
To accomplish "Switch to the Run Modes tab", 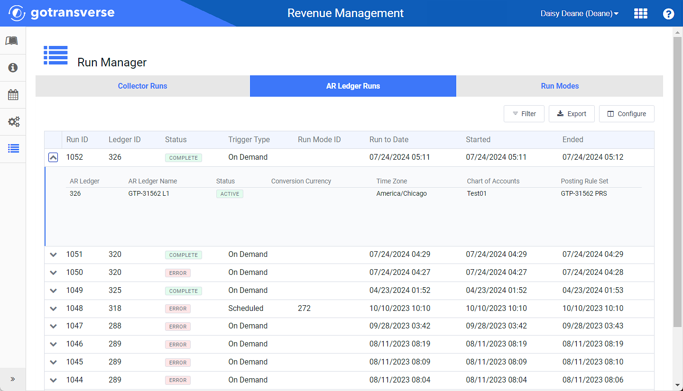I will click(x=560, y=86).
